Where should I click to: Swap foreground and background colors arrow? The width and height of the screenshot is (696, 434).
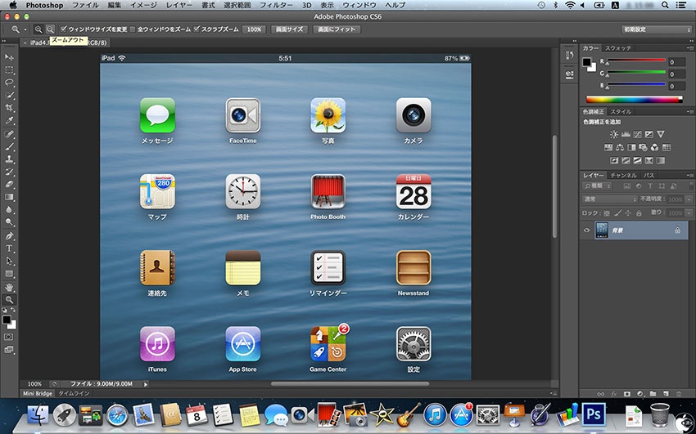[13, 310]
